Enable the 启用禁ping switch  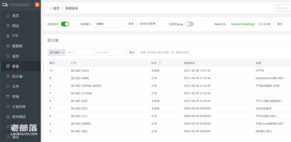pyautogui.click(x=190, y=24)
